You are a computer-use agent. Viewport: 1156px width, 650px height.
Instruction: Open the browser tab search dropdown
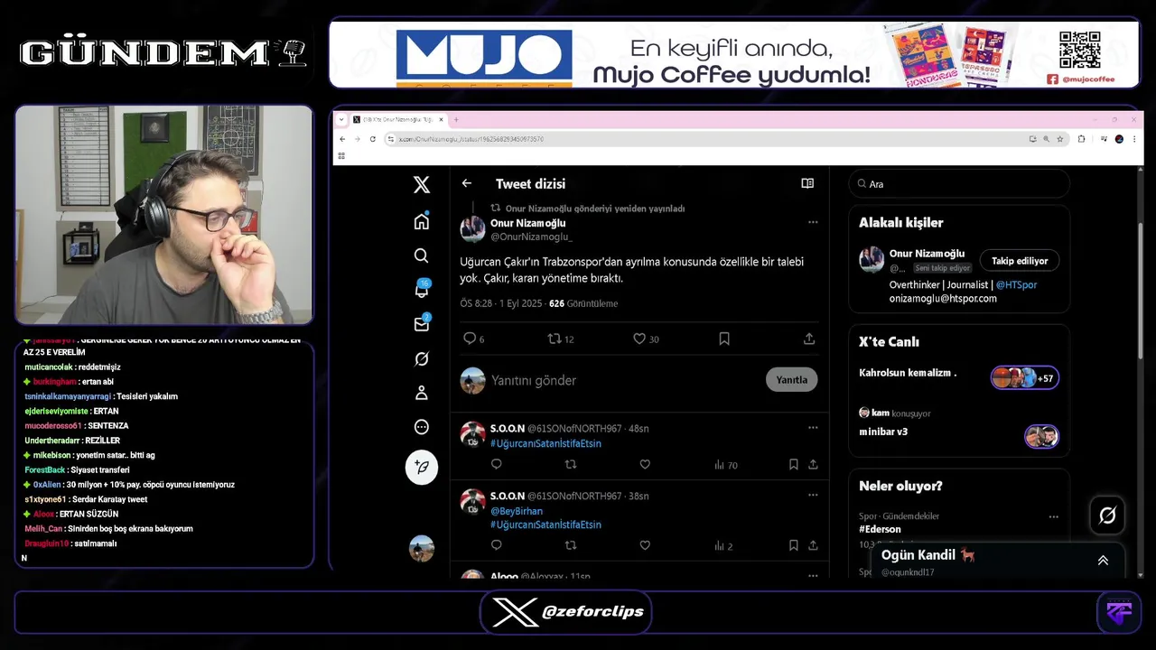(342, 119)
